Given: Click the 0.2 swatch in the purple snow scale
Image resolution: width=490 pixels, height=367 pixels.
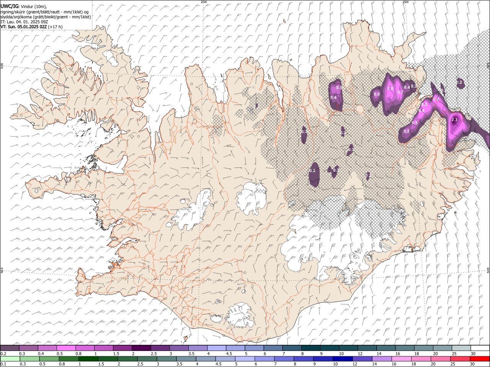Looking at the screenshot, I should point(10,348).
